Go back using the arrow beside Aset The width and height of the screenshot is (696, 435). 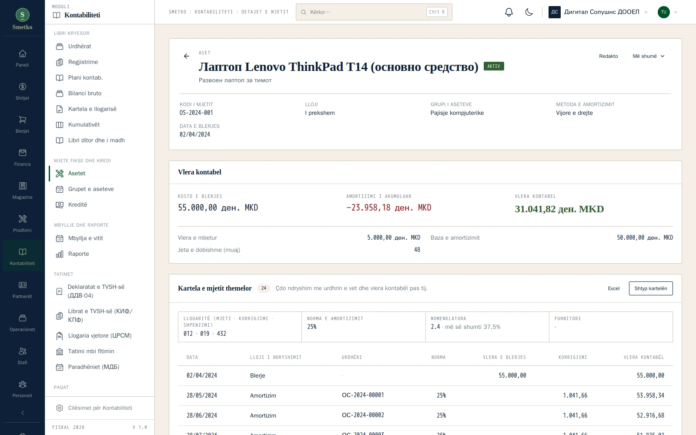tap(187, 56)
